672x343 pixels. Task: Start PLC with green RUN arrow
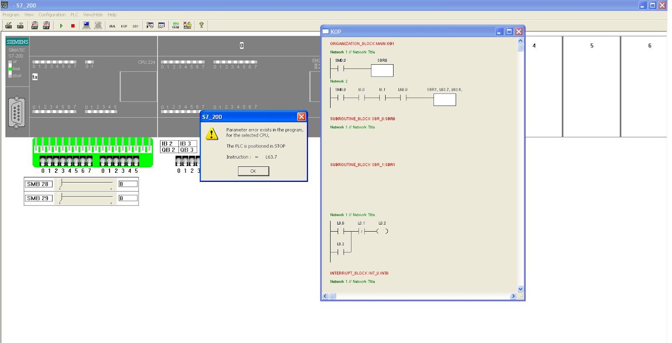[61, 26]
